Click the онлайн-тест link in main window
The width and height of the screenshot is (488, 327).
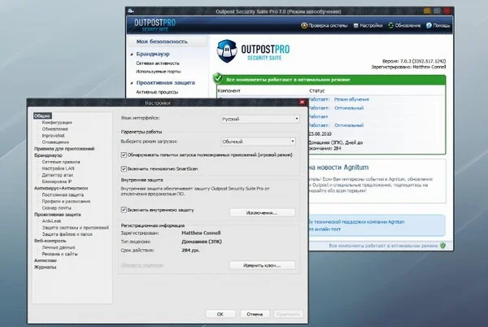coord(325,229)
